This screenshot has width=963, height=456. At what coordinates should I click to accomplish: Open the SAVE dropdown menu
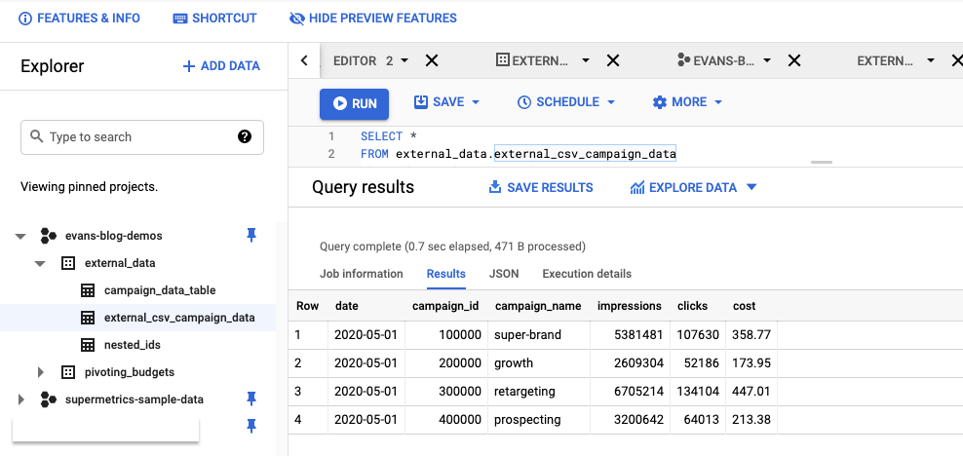point(447,102)
